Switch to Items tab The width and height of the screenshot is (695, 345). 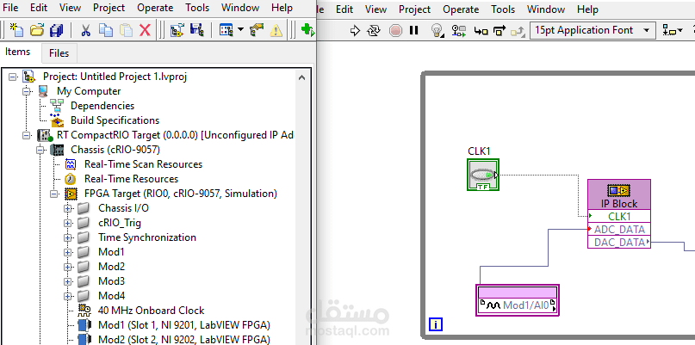point(18,52)
